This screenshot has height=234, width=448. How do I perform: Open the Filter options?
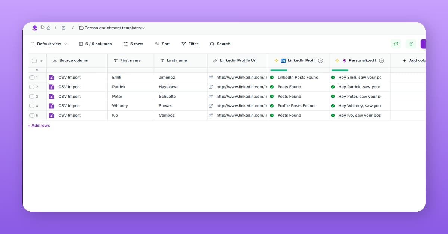click(x=190, y=44)
